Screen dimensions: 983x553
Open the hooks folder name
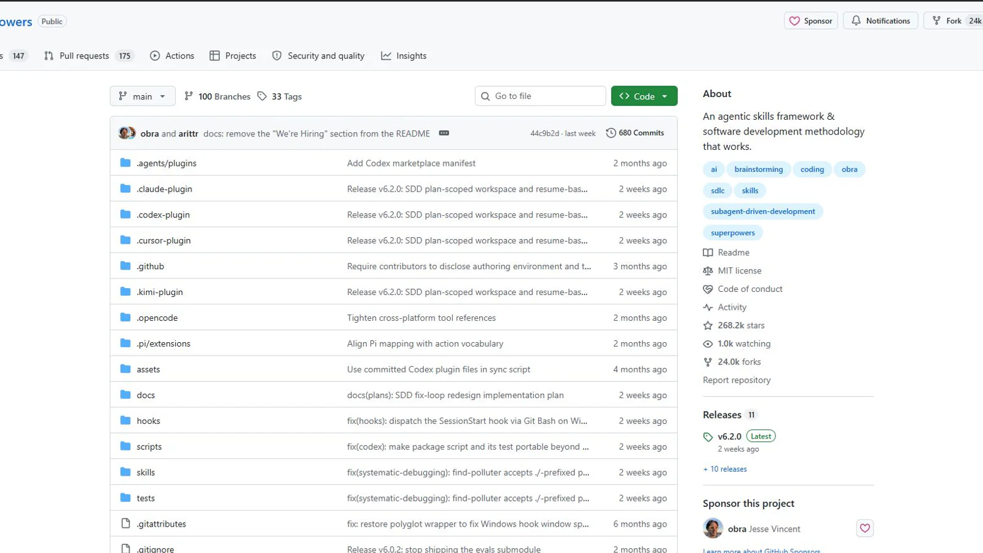click(x=148, y=421)
